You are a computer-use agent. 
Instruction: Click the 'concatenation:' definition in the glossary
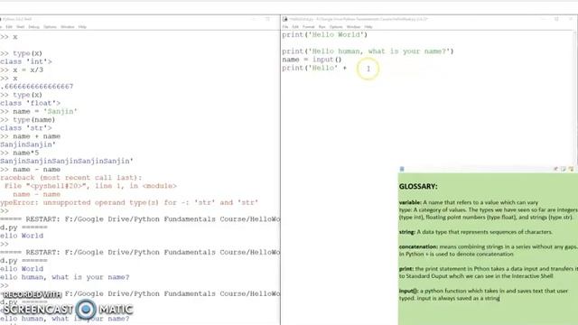click(x=489, y=250)
